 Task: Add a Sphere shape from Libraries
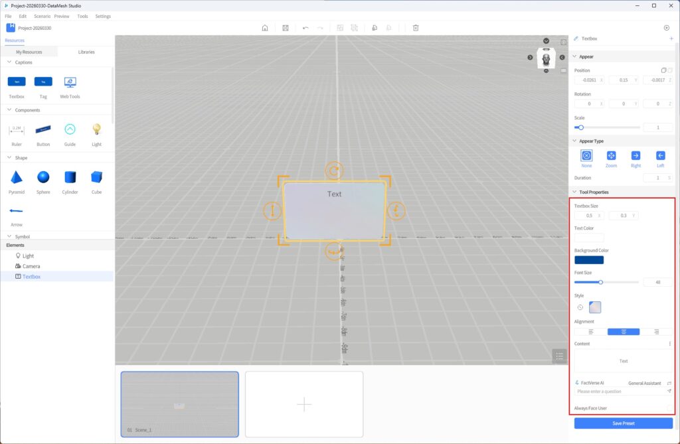(x=43, y=177)
